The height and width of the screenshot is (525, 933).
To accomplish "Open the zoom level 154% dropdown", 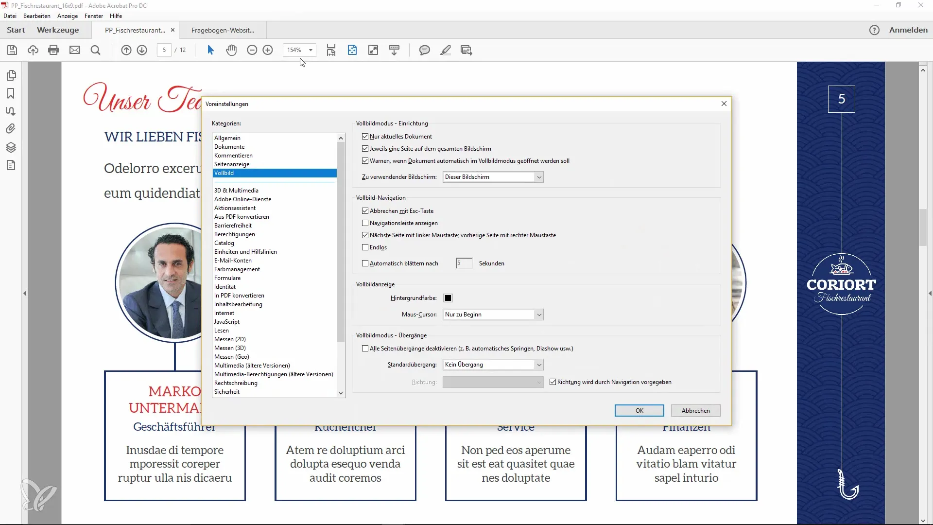I will pyautogui.click(x=311, y=50).
